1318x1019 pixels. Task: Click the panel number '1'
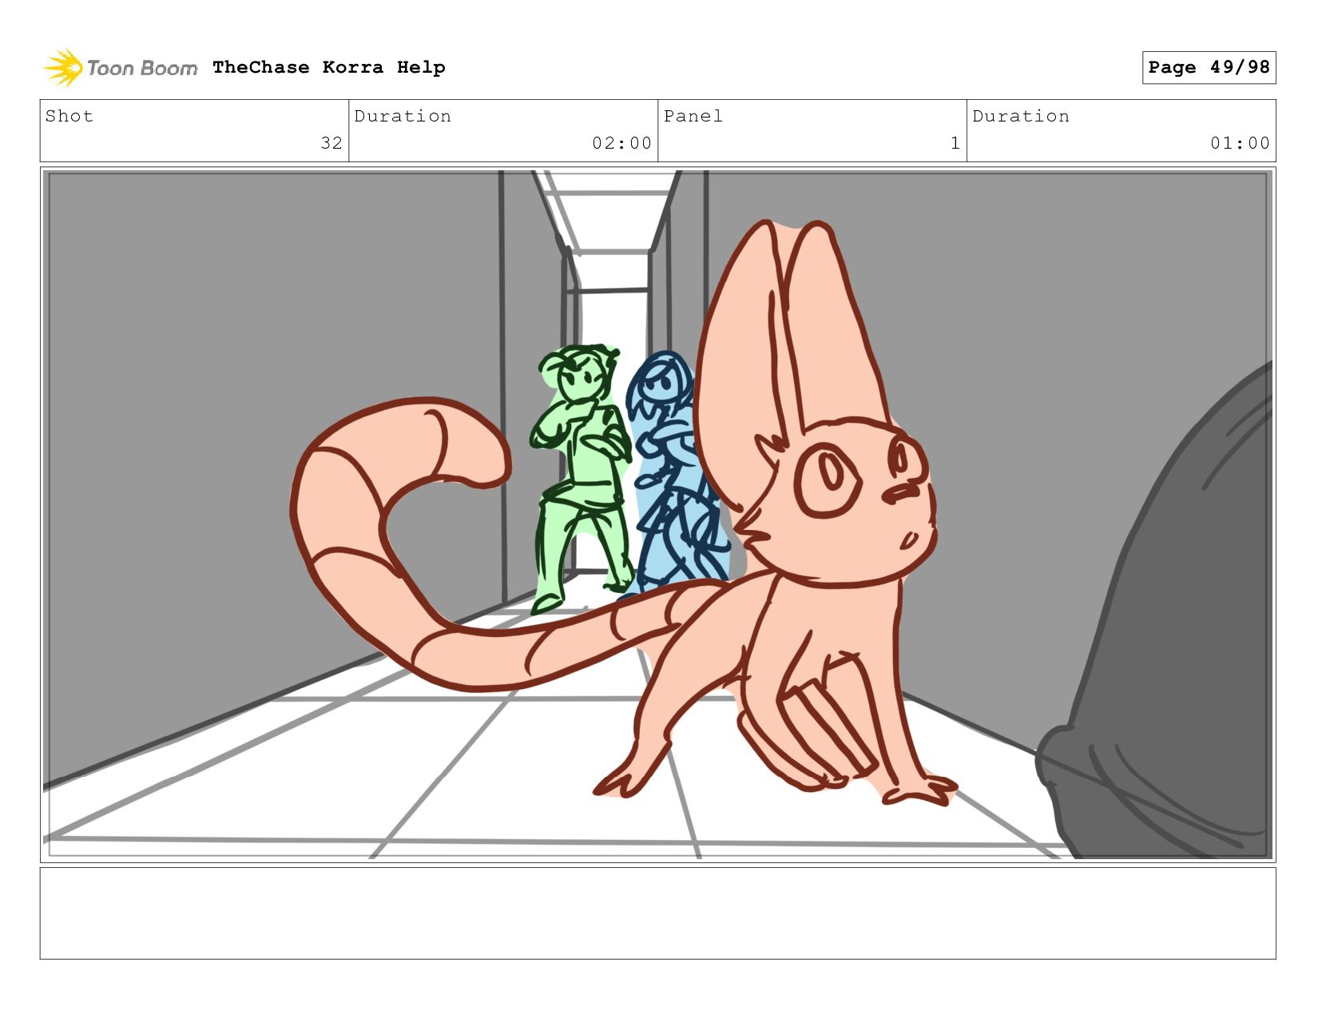[x=955, y=143]
